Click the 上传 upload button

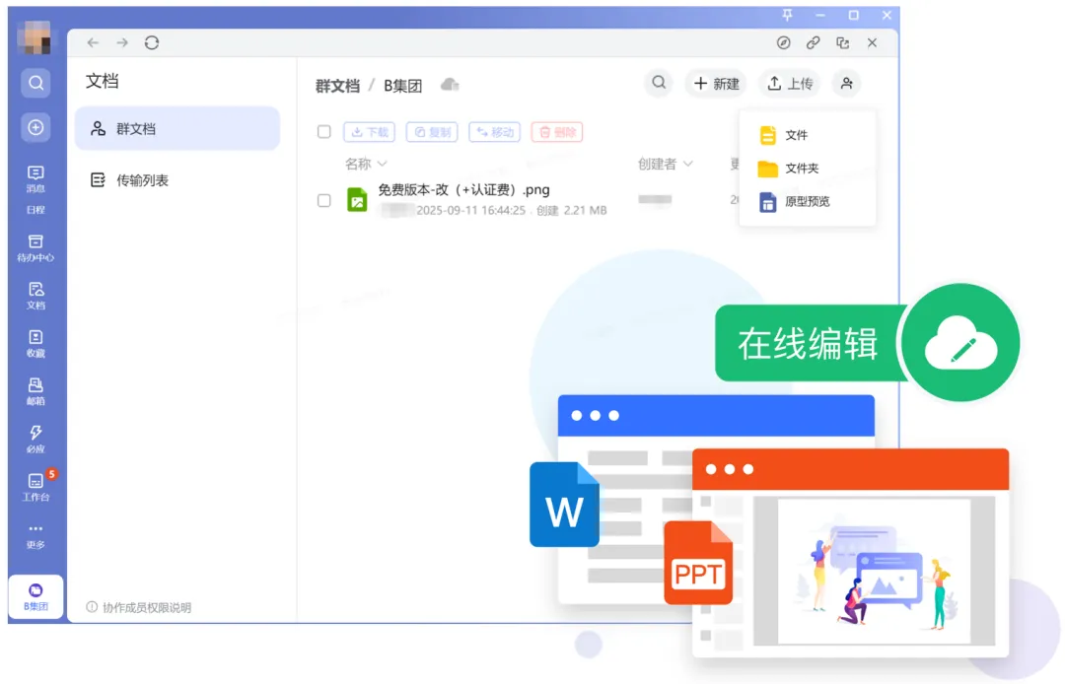pos(789,84)
